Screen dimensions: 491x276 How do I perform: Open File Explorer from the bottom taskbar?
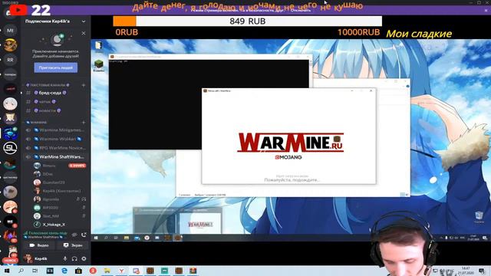[107, 271]
